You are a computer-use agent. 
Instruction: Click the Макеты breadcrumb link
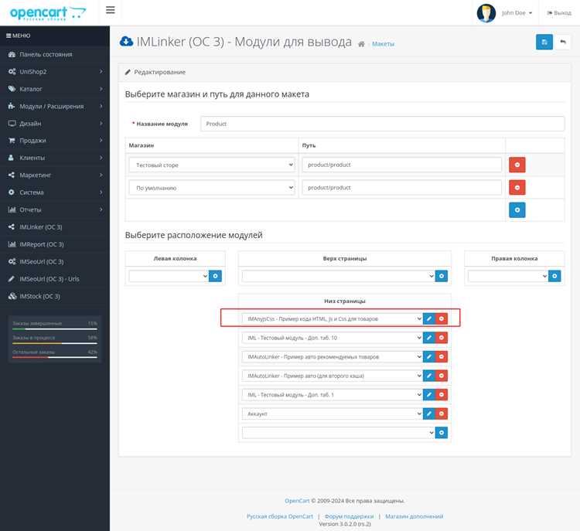(383, 44)
